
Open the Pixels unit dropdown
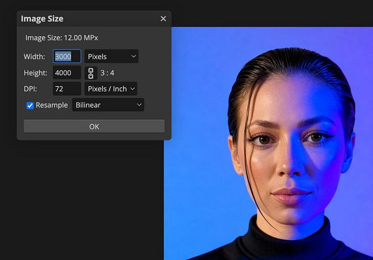pyautogui.click(x=111, y=56)
